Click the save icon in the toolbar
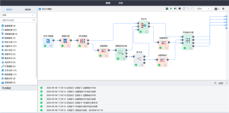Image resolution: width=229 pixels, height=113 pixels. (x=167, y=9)
